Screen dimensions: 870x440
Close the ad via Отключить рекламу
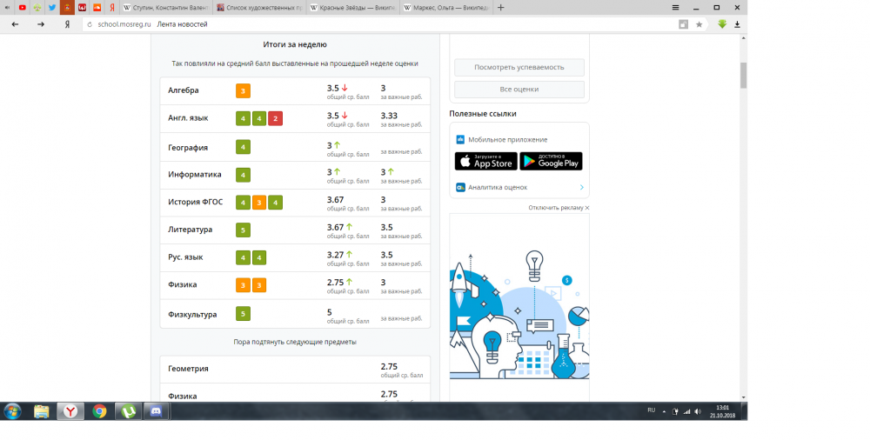pyautogui.click(x=558, y=208)
